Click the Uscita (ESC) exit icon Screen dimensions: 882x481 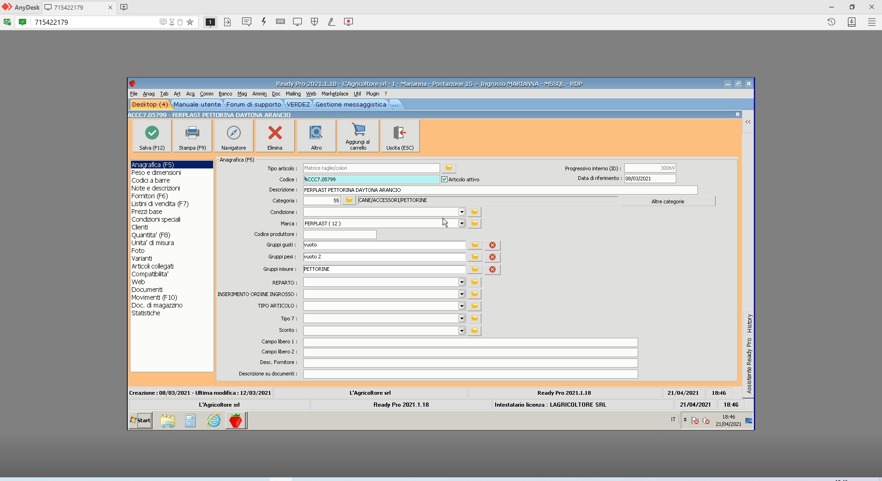click(400, 133)
